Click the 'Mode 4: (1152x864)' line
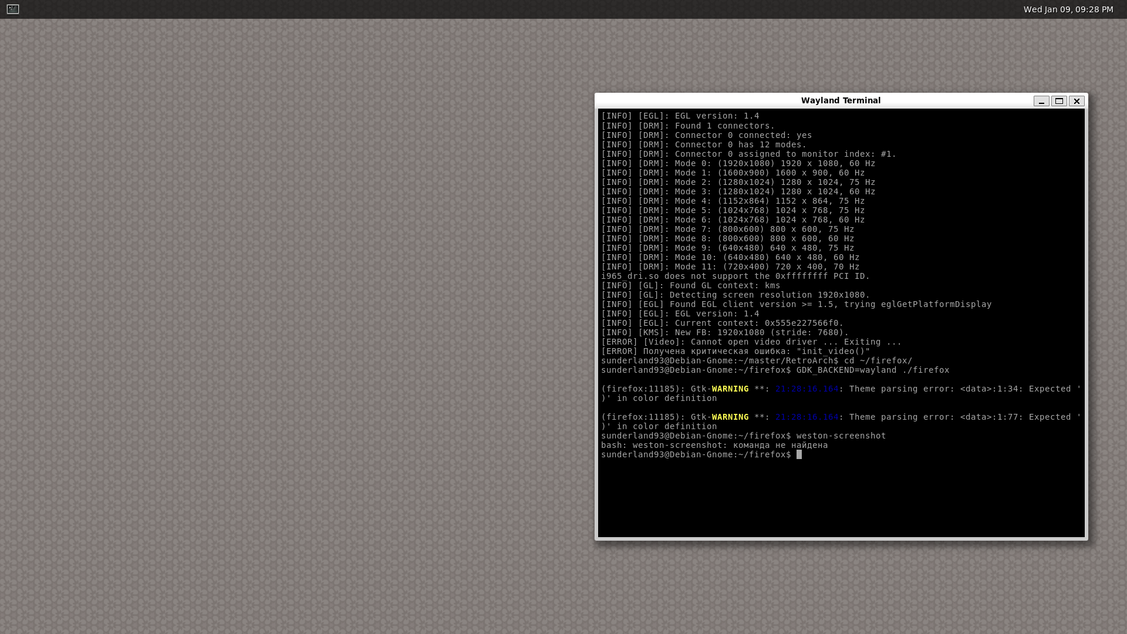 point(733,201)
